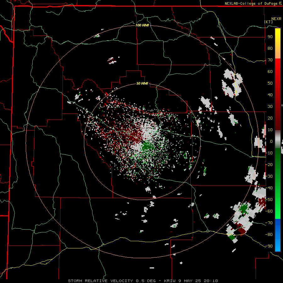283x283 pixels.
Task: Click the -10 value on the velocity scale
Action: [x=269, y=153]
